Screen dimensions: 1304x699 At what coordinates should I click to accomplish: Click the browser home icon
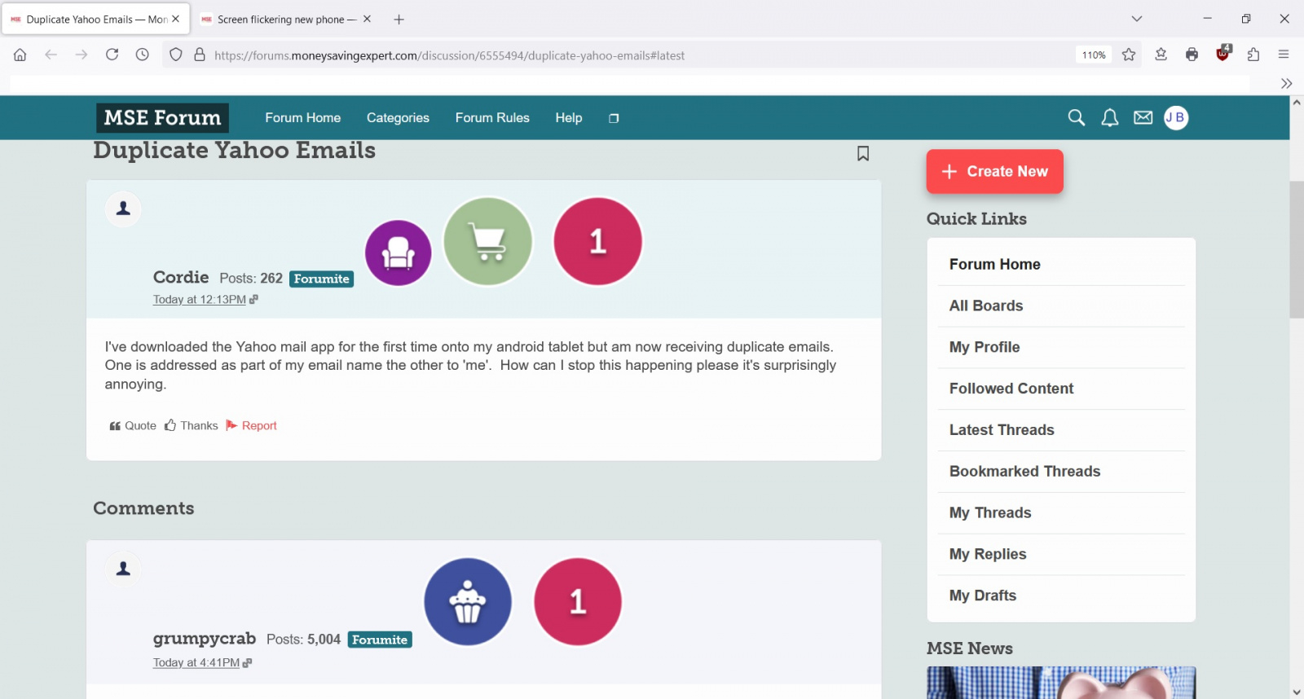point(20,55)
